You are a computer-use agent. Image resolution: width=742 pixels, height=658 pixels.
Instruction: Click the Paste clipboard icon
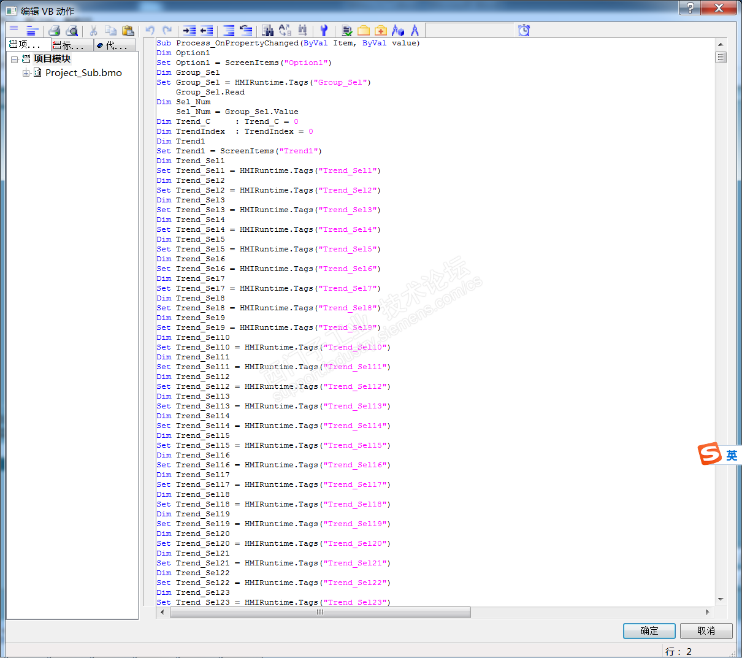[128, 30]
